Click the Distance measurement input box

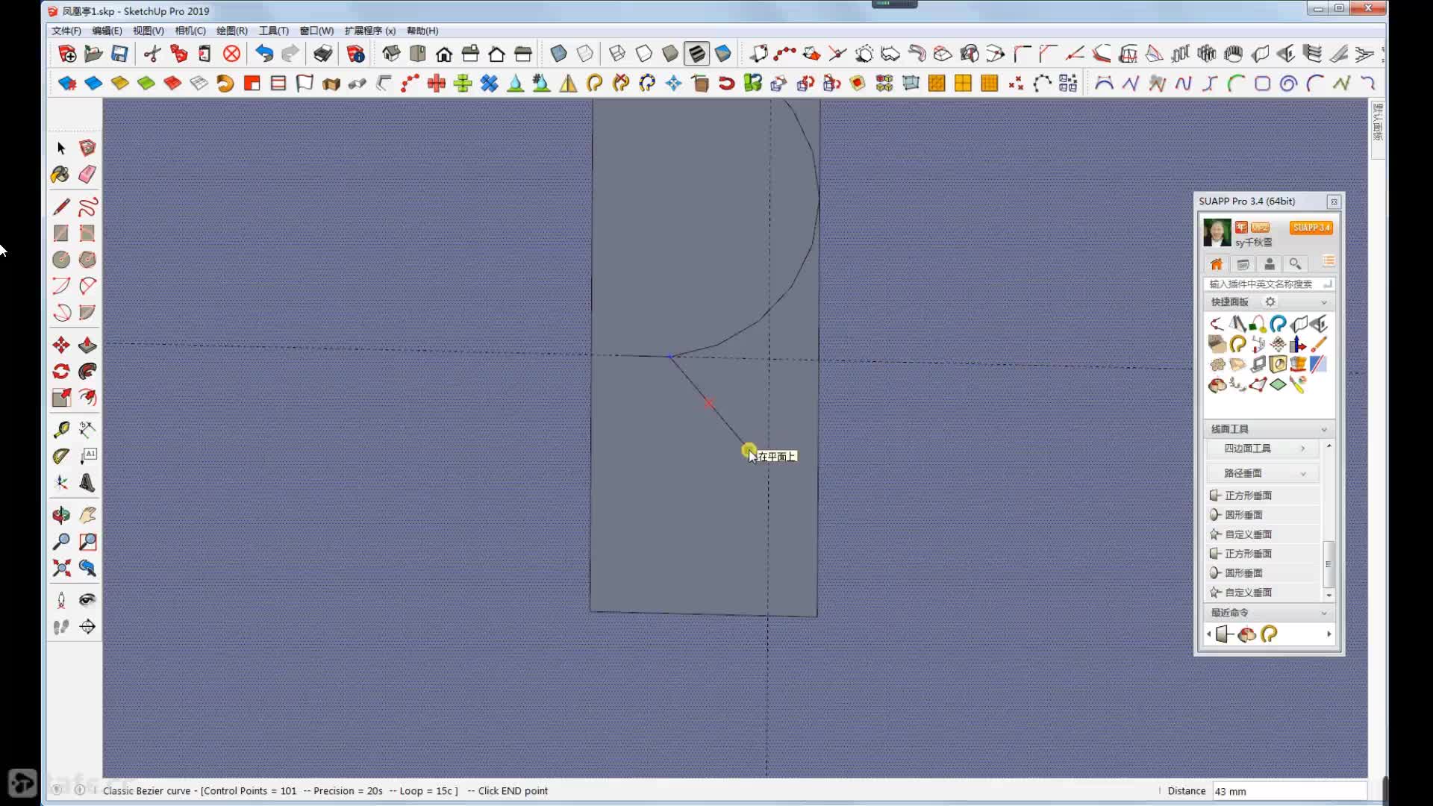point(1289,791)
